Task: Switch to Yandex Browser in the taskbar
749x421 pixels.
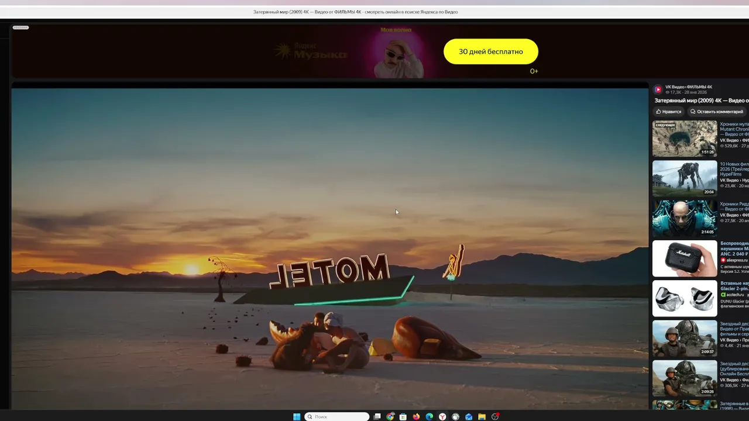Action: [442, 417]
